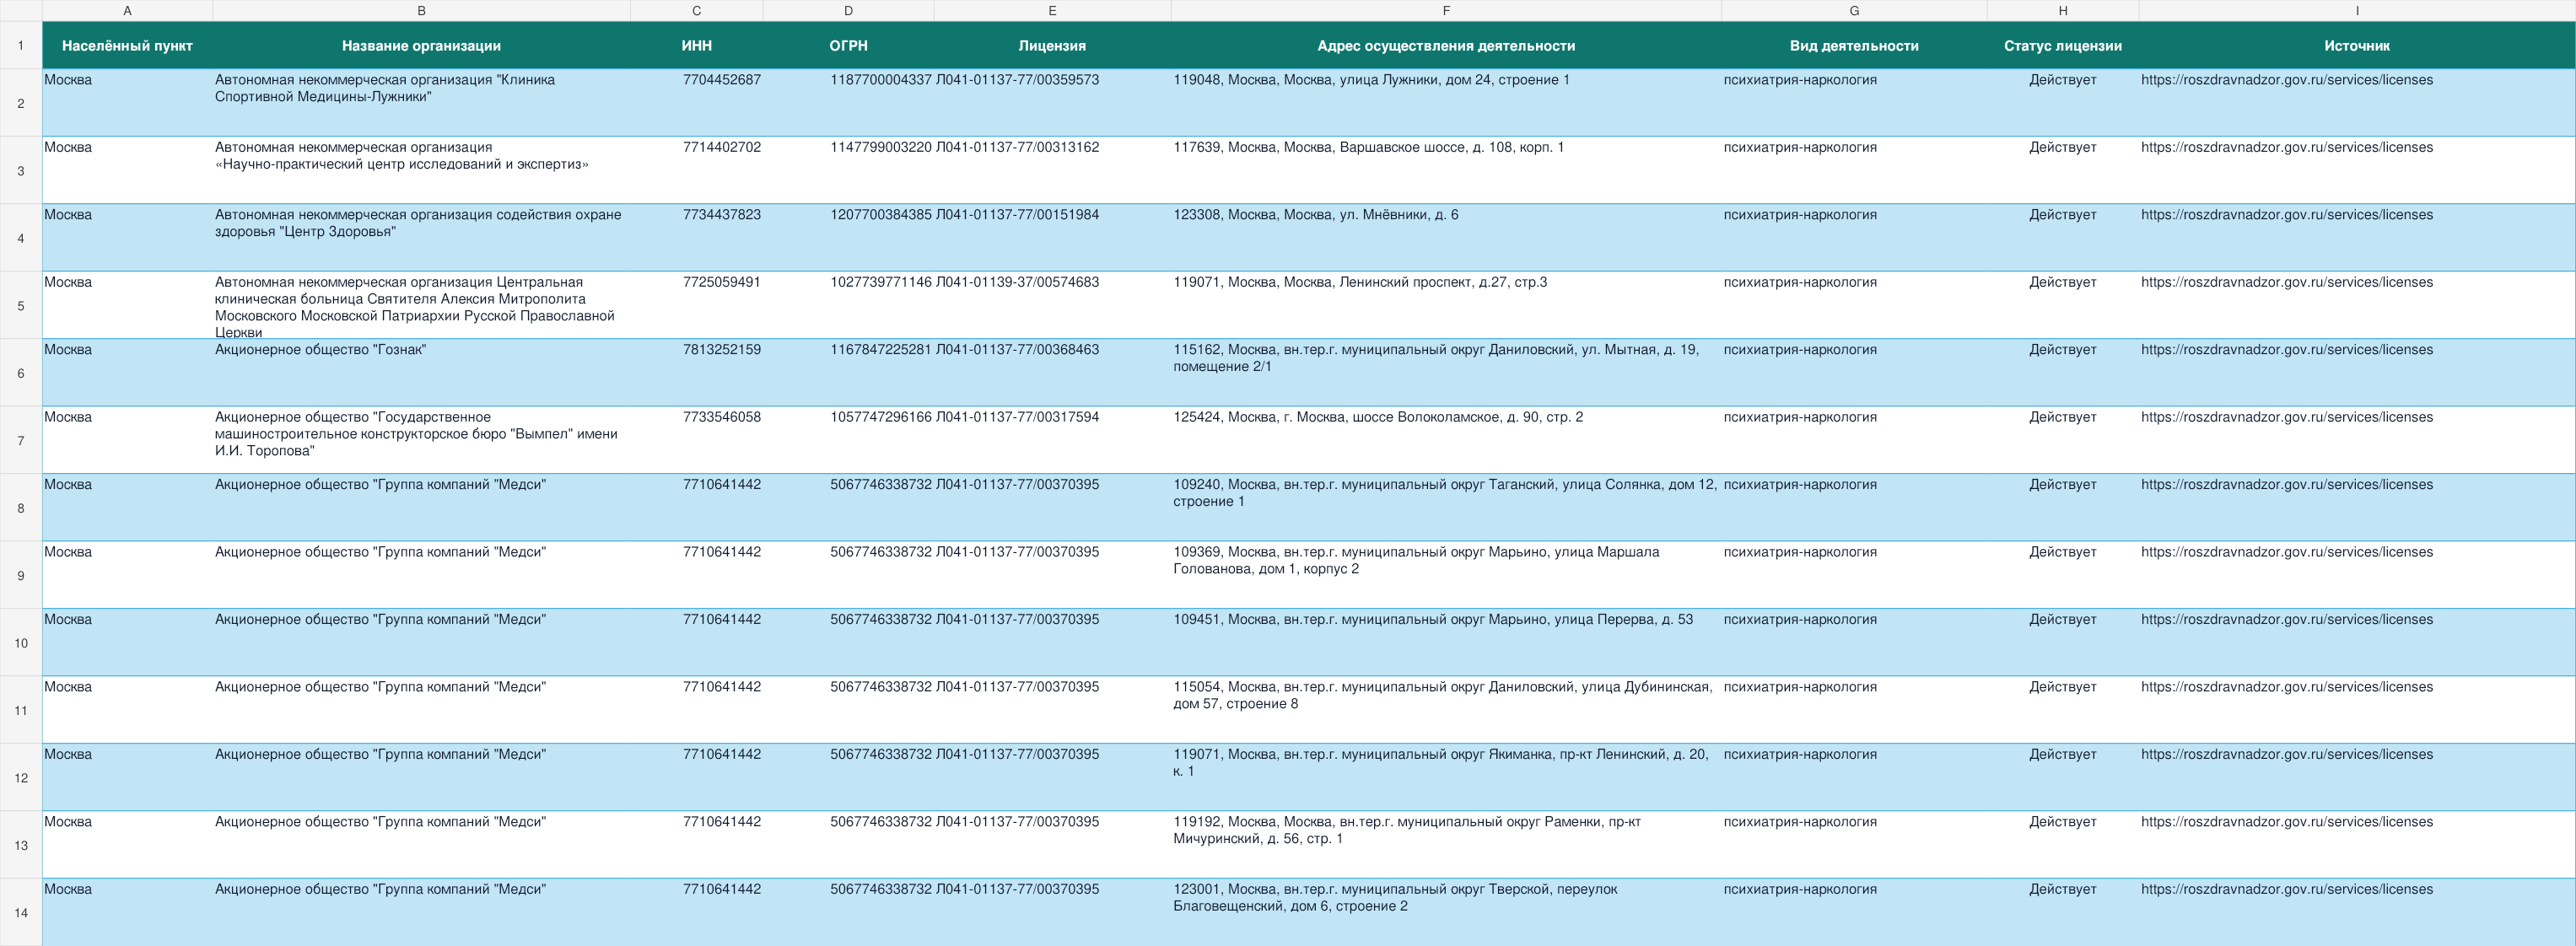Click the 'Населённый пункт' header cell
This screenshot has height=946, width=2576.
127,45
